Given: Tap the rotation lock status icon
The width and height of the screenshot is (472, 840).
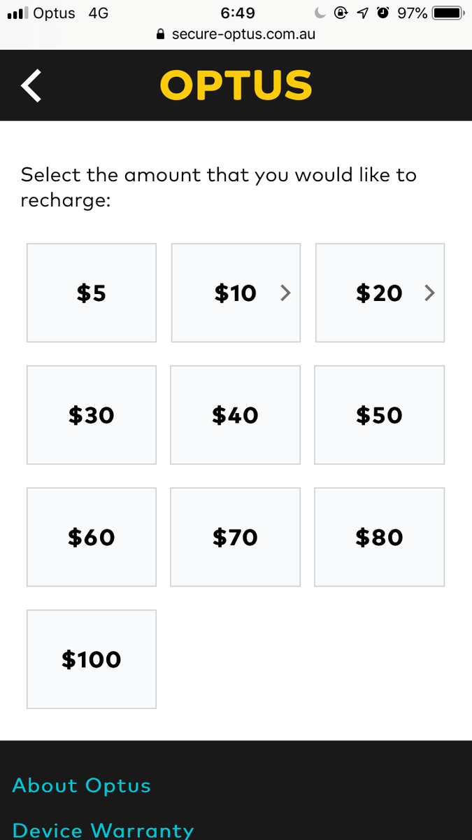Looking at the screenshot, I should click(x=341, y=13).
